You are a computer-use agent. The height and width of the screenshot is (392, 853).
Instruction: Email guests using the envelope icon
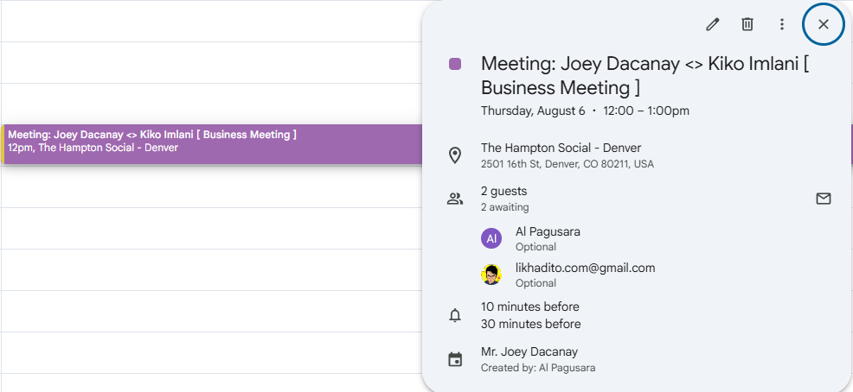(824, 199)
